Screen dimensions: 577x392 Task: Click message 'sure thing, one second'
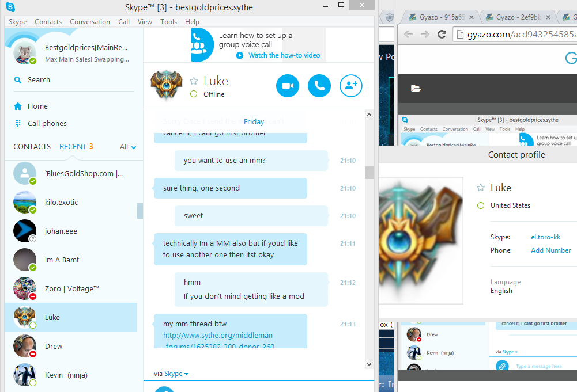231,188
